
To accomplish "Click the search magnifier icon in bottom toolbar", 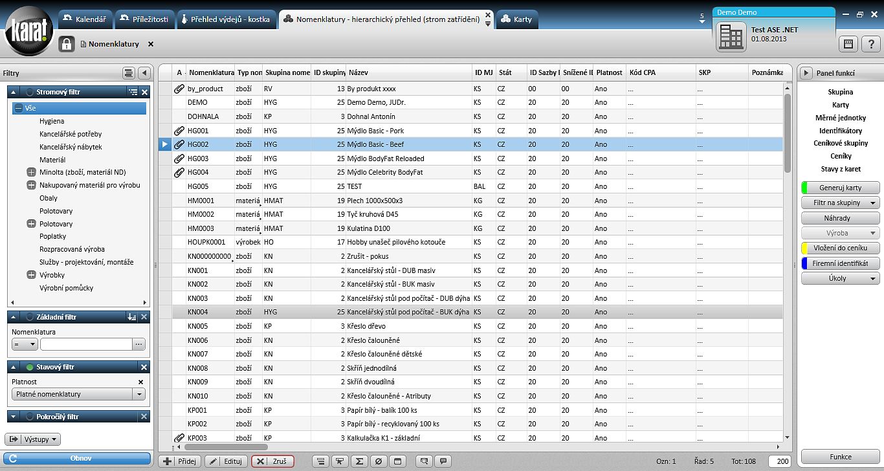I will (x=425, y=461).
